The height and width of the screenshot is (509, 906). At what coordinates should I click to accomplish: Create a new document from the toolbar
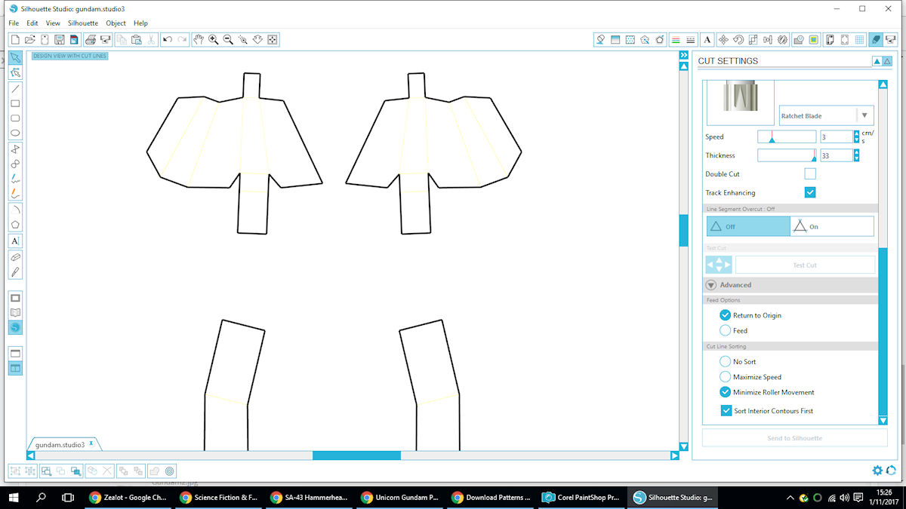14,39
